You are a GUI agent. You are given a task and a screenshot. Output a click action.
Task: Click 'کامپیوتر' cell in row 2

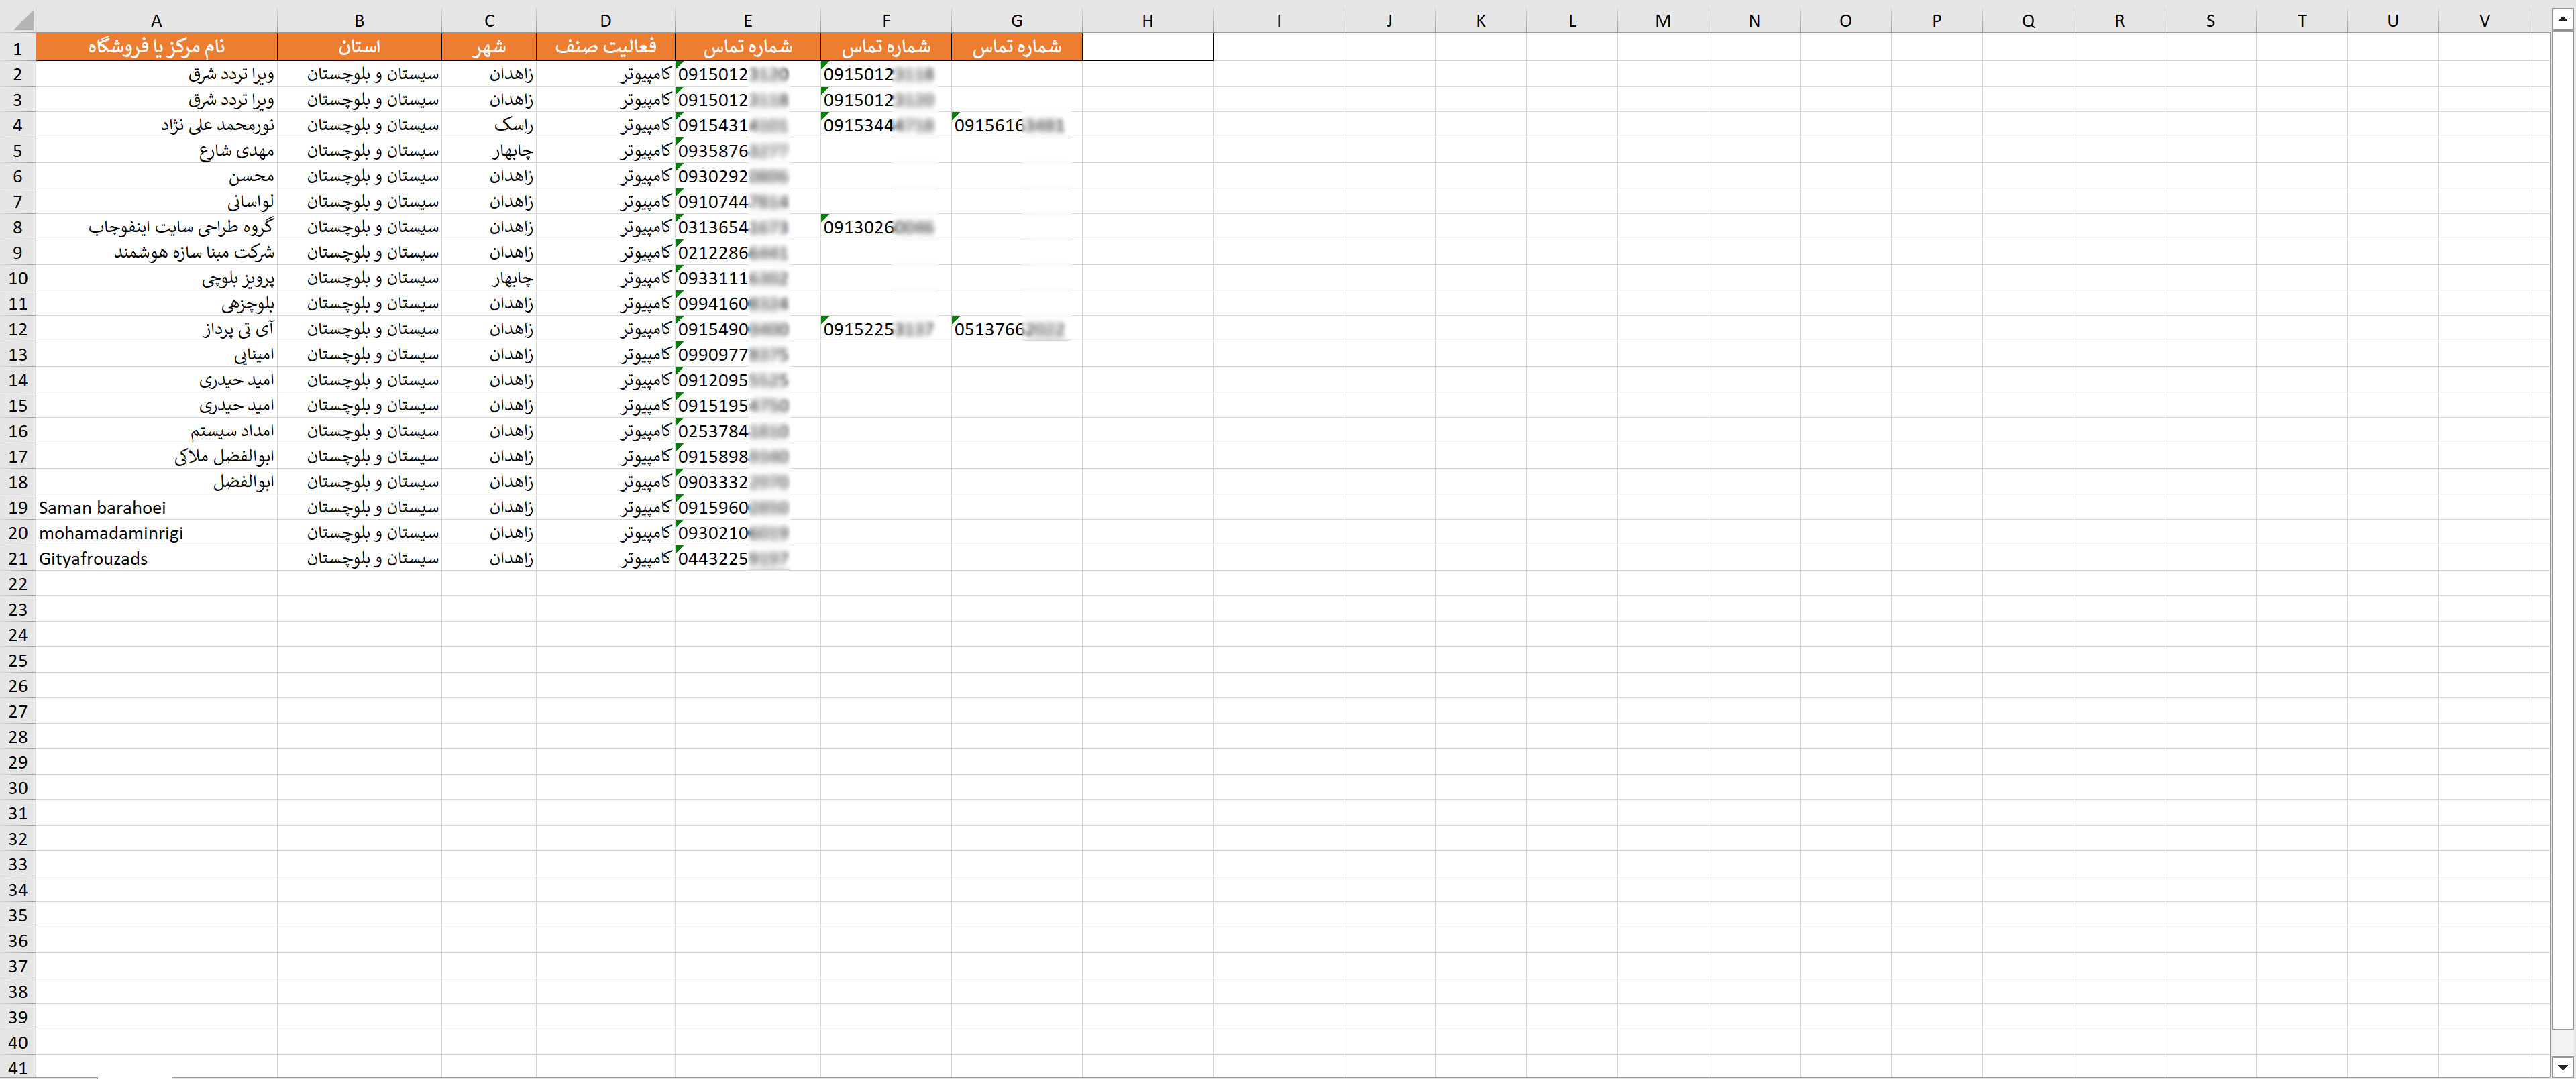coord(606,74)
